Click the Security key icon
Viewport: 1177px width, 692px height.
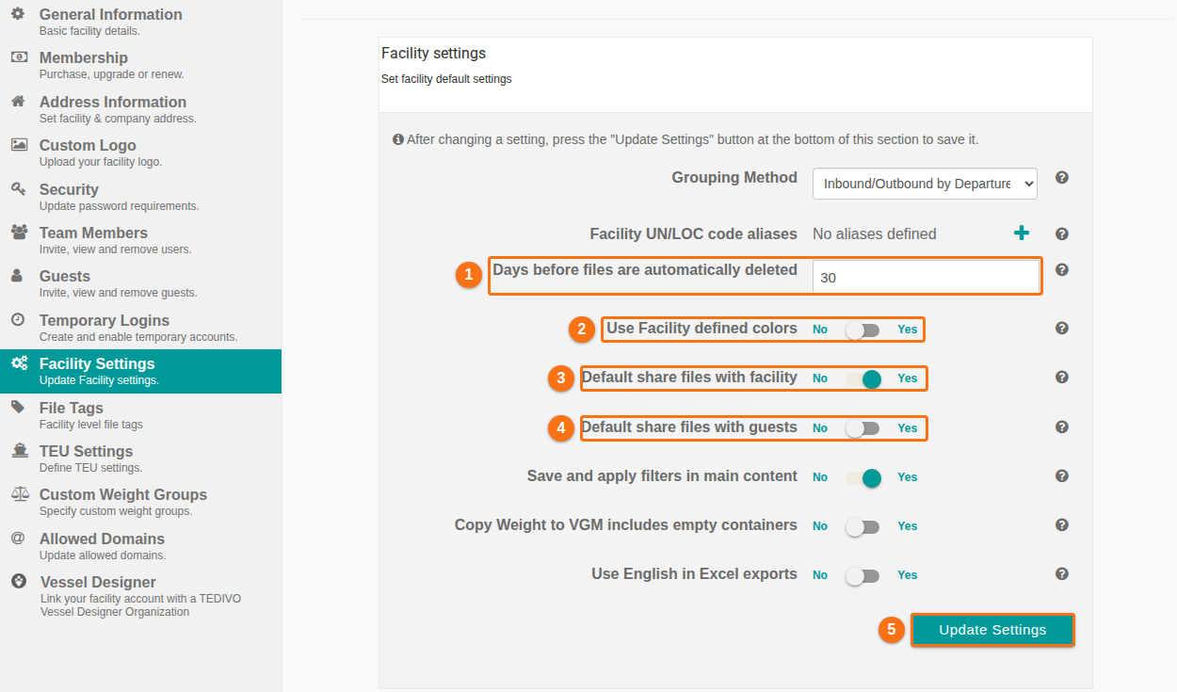(x=18, y=188)
